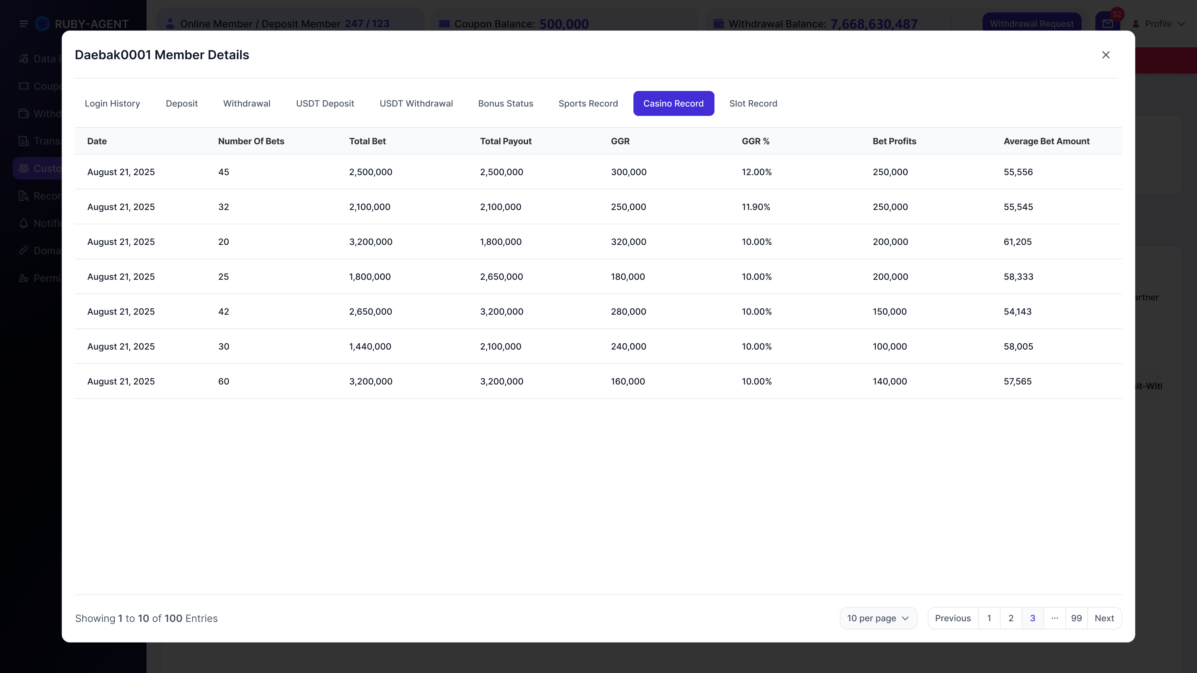Click the Bet Profits column header

[894, 141]
